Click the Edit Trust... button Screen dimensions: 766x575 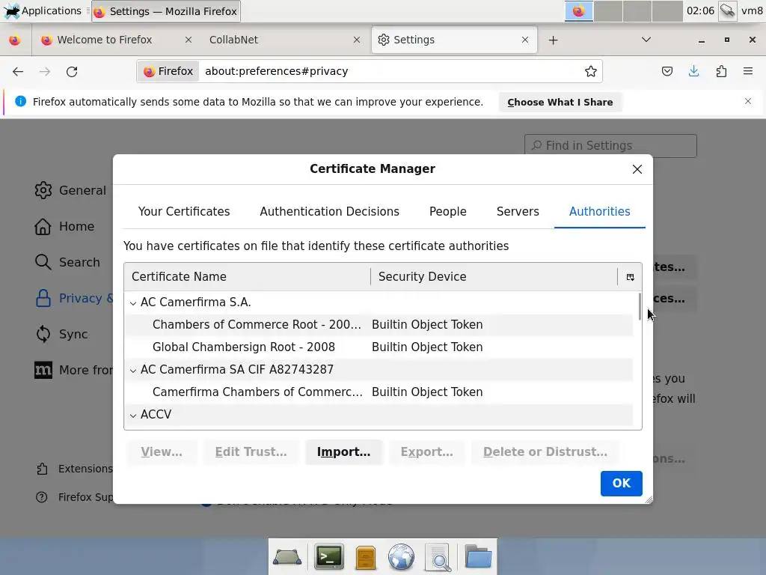pyautogui.click(x=251, y=451)
